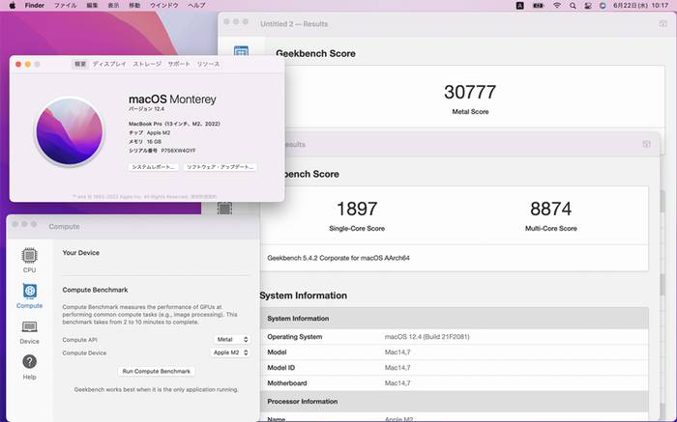Screen dimensions: 677x422
Task: Click the Processor Information header row
Action: click(x=455, y=402)
